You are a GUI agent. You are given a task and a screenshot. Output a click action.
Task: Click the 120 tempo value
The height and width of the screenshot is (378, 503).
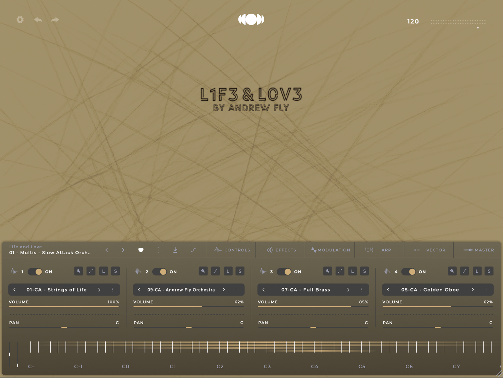pyautogui.click(x=413, y=21)
